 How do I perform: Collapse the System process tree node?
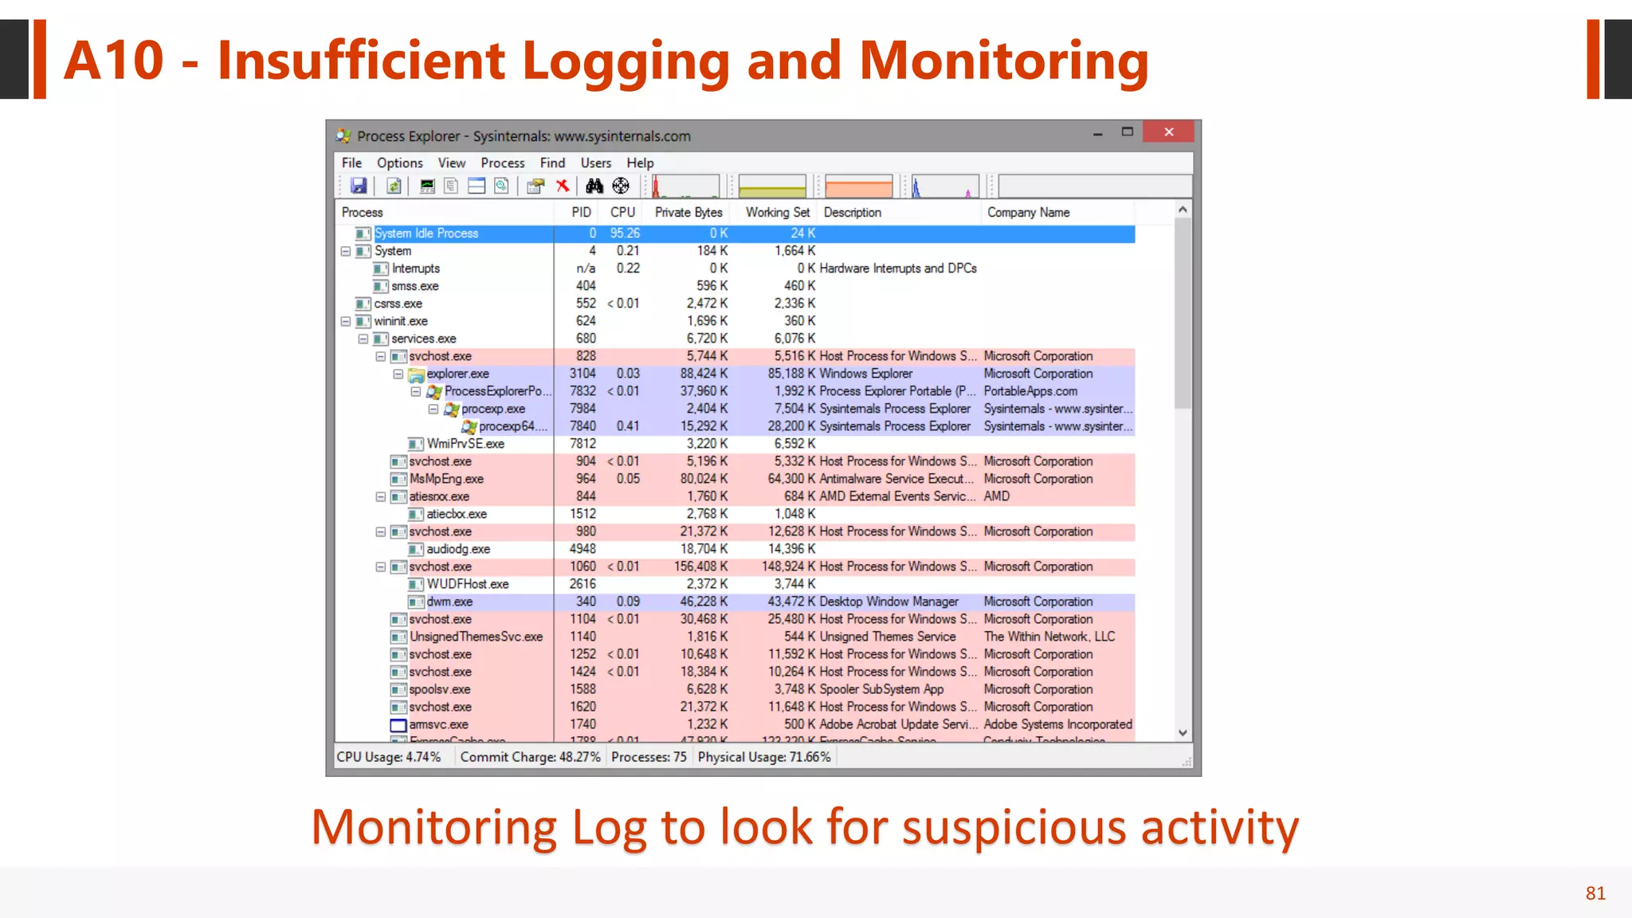pyautogui.click(x=346, y=251)
